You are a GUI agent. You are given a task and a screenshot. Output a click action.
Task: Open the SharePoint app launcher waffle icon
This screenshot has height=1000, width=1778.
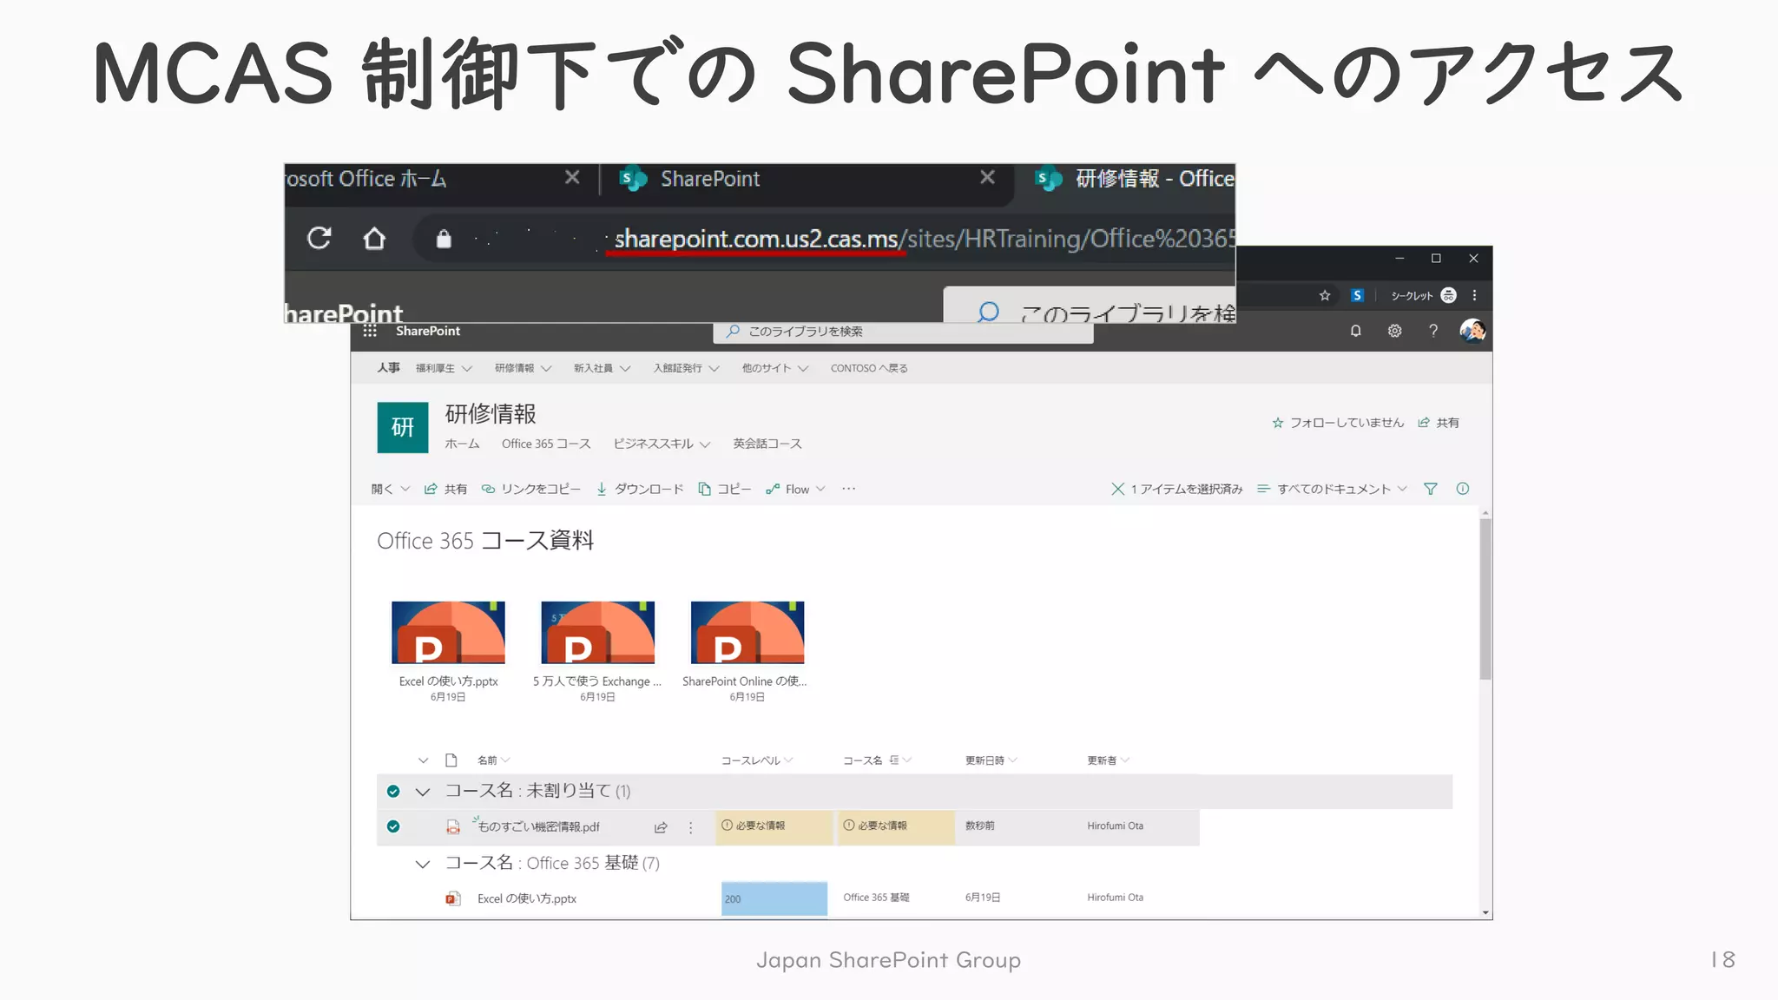coord(370,331)
